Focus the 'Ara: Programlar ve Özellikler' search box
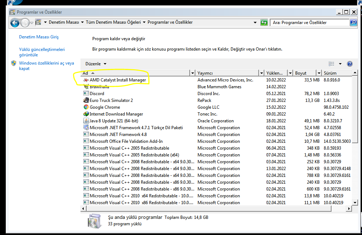The image size is (362, 235). (x=310, y=22)
